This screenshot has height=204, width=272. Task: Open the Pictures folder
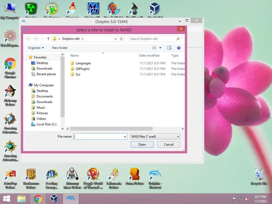point(42,113)
